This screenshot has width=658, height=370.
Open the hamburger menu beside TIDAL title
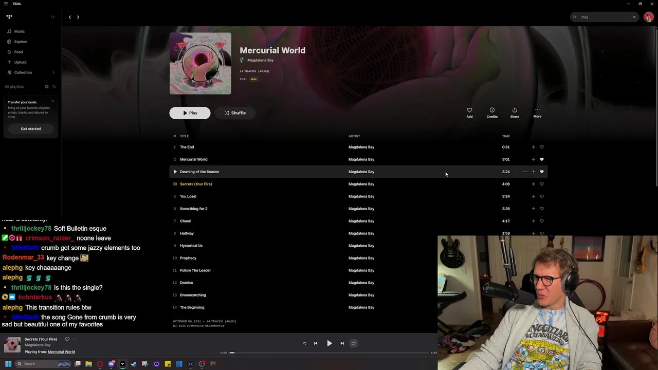pos(6,4)
